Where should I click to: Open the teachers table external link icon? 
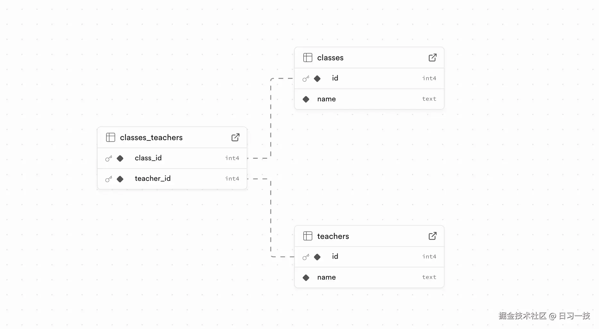pyautogui.click(x=432, y=236)
